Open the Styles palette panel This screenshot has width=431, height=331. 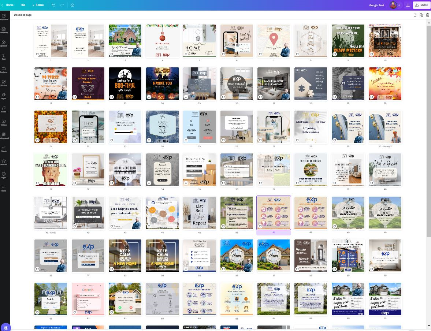4,96
